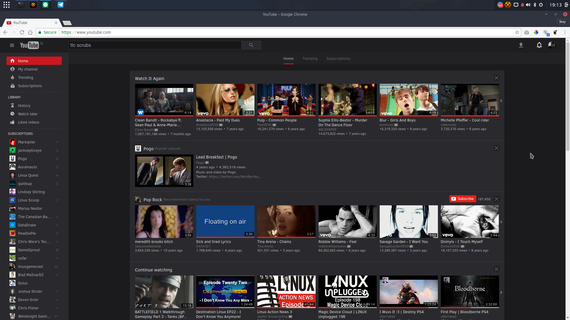Subscribe to the Pop Rock channel
570x320 pixels.
coord(463,199)
